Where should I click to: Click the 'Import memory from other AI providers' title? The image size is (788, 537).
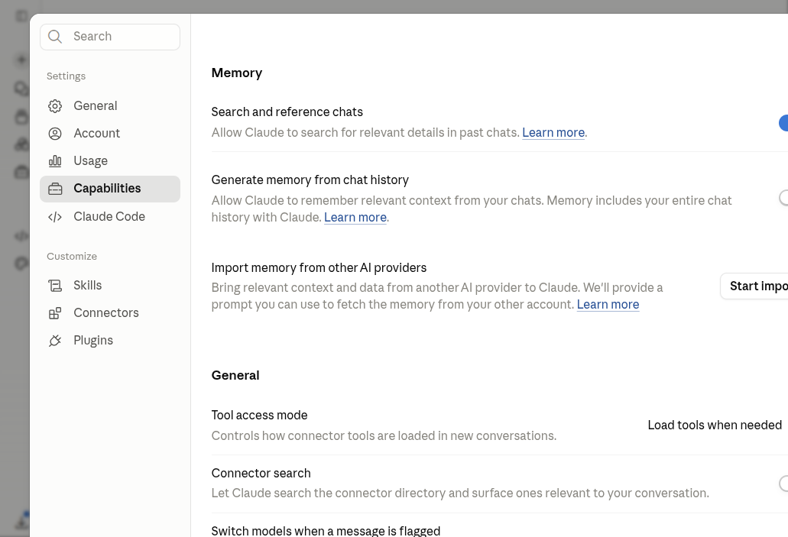pos(319,268)
